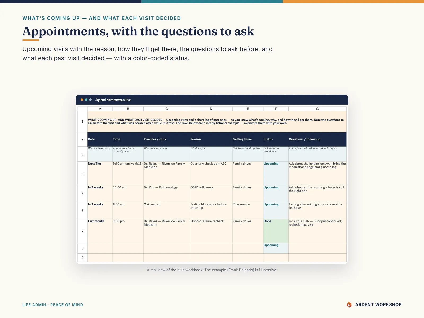Click the Questions / follow-up header cell
424x318 pixels.
click(317, 139)
